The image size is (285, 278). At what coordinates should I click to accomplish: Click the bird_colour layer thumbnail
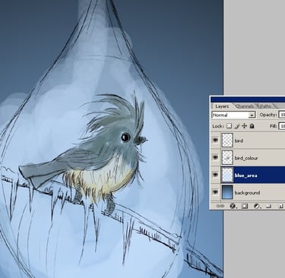coord(227,157)
